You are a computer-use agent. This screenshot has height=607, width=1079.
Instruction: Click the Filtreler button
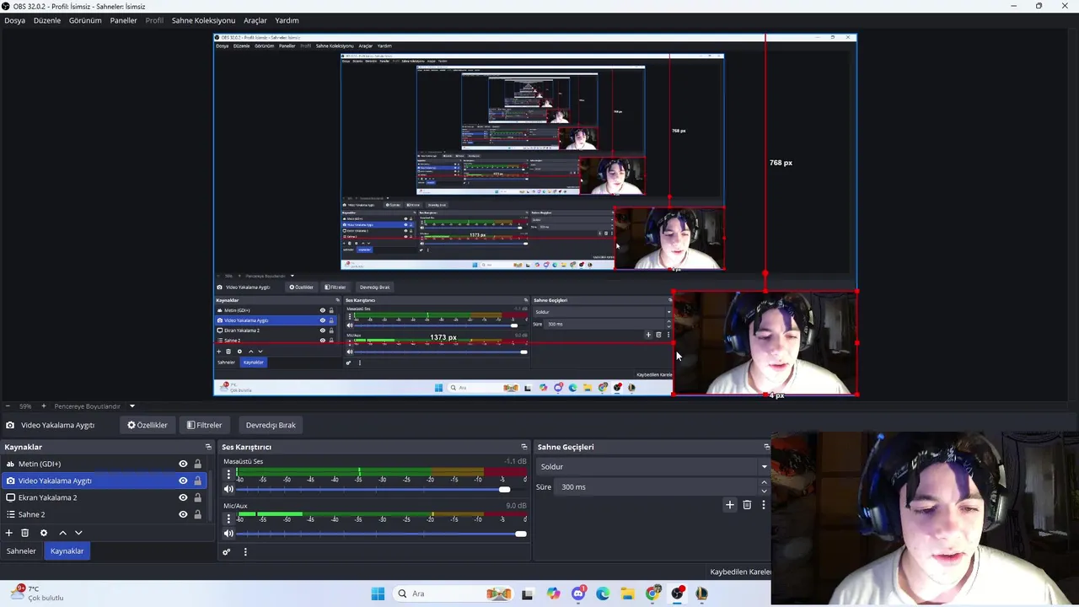pos(205,425)
